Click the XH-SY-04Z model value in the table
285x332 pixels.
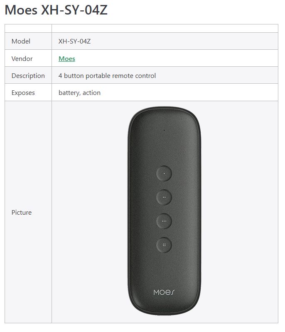click(74, 41)
